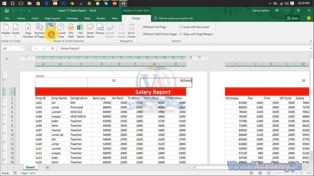Viewport: 314px width, 176px height.
Task: Expand the Name Box dropdown arrow
Action: click(22, 48)
